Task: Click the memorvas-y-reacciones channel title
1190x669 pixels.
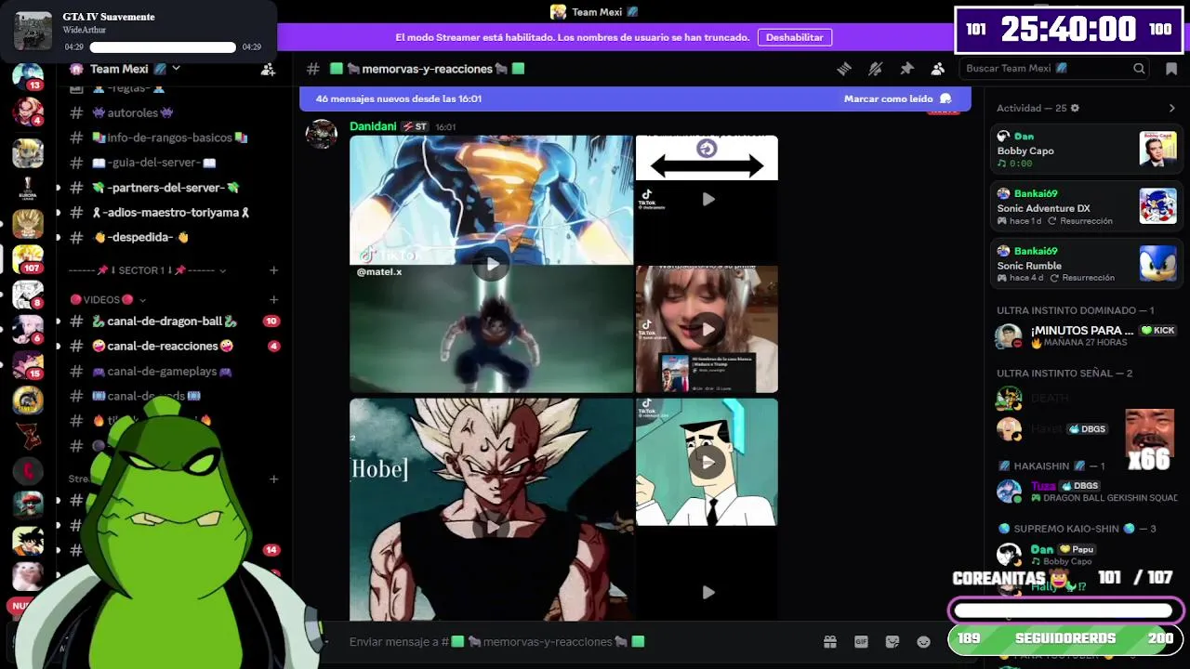Action: pos(428,69)
